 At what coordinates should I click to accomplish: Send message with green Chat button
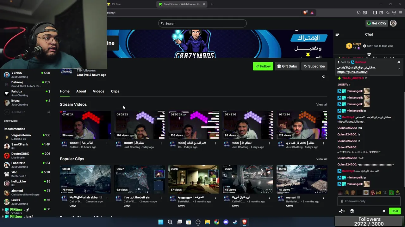click(395, 211)
